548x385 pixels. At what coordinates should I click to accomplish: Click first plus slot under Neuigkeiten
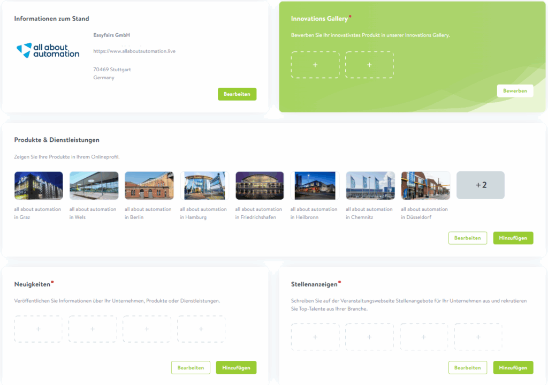click(38, 329)
